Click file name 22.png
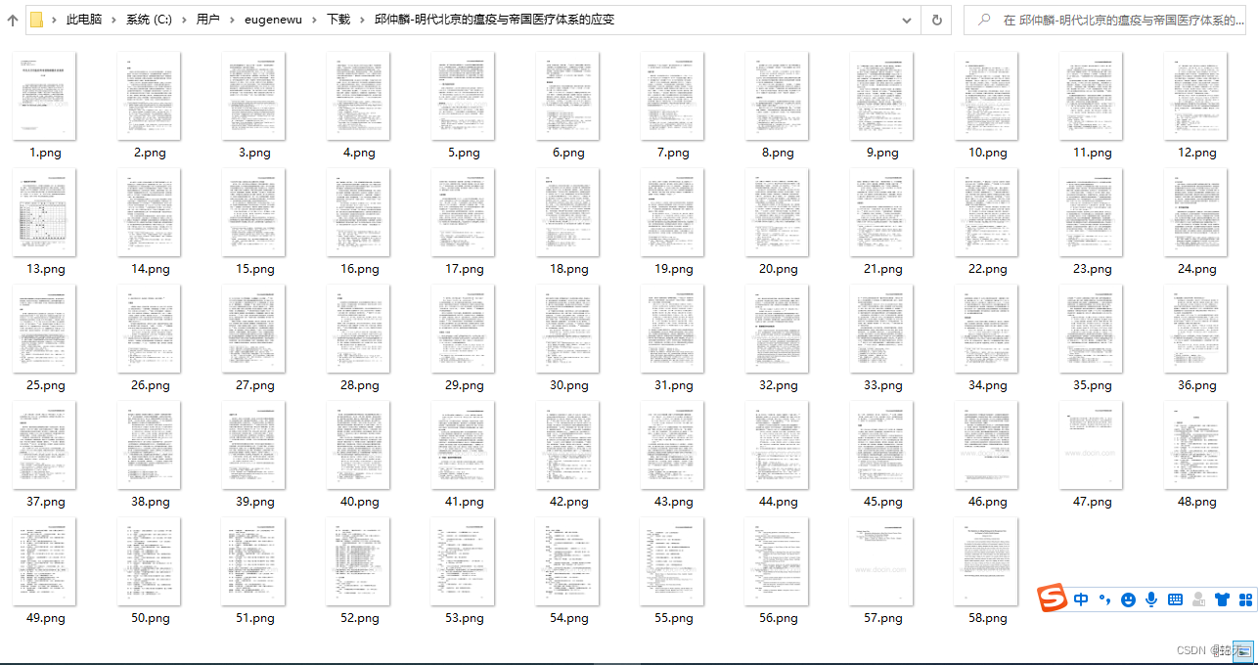This screenshot has height=665, width=1258. 988,269
